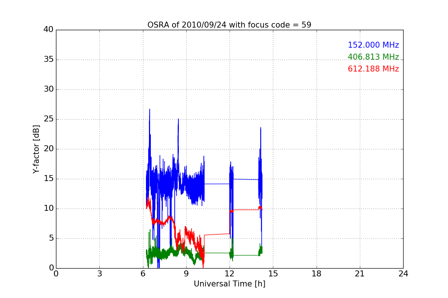This screenshot has height=298, width=448.
Task: Click the y-axis tick label '40'
Action: 49,30
